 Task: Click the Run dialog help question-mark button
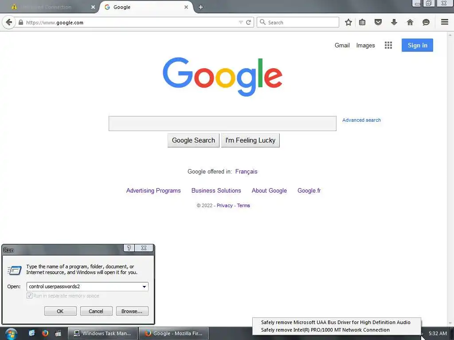[129, 248]
